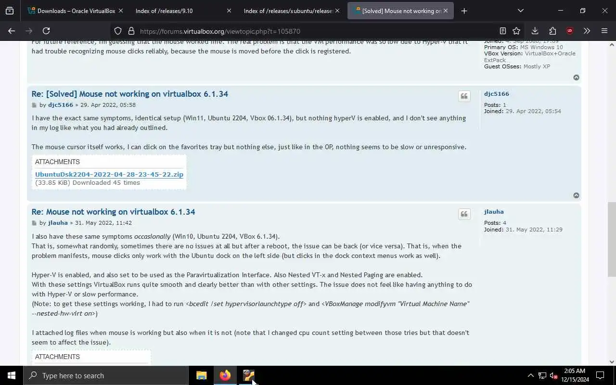Image resolution: width=616 pixels, height=385 pixels.
Task: Open a new tab
Action: (464, 11)
